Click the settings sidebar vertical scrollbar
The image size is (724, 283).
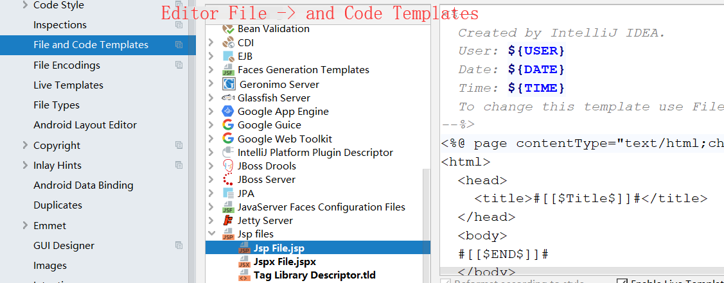192,141
